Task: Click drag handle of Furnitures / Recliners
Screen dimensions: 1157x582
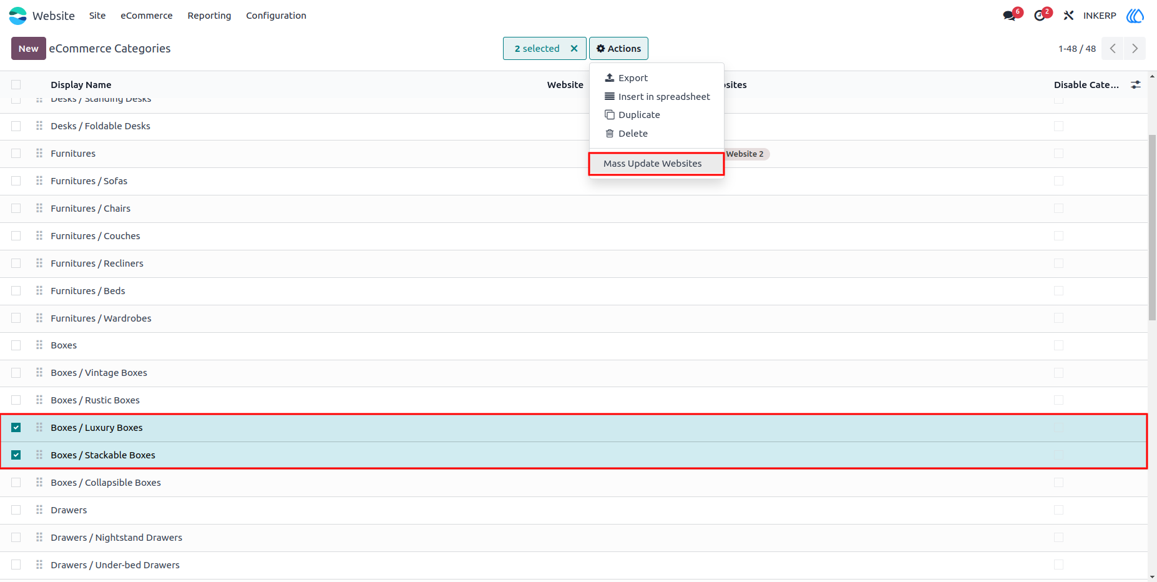Action: 39,263
